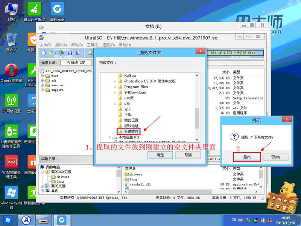Click 否(N) in the 提示 dialog
The image size is (301, 226).
(x=275, y=157)
